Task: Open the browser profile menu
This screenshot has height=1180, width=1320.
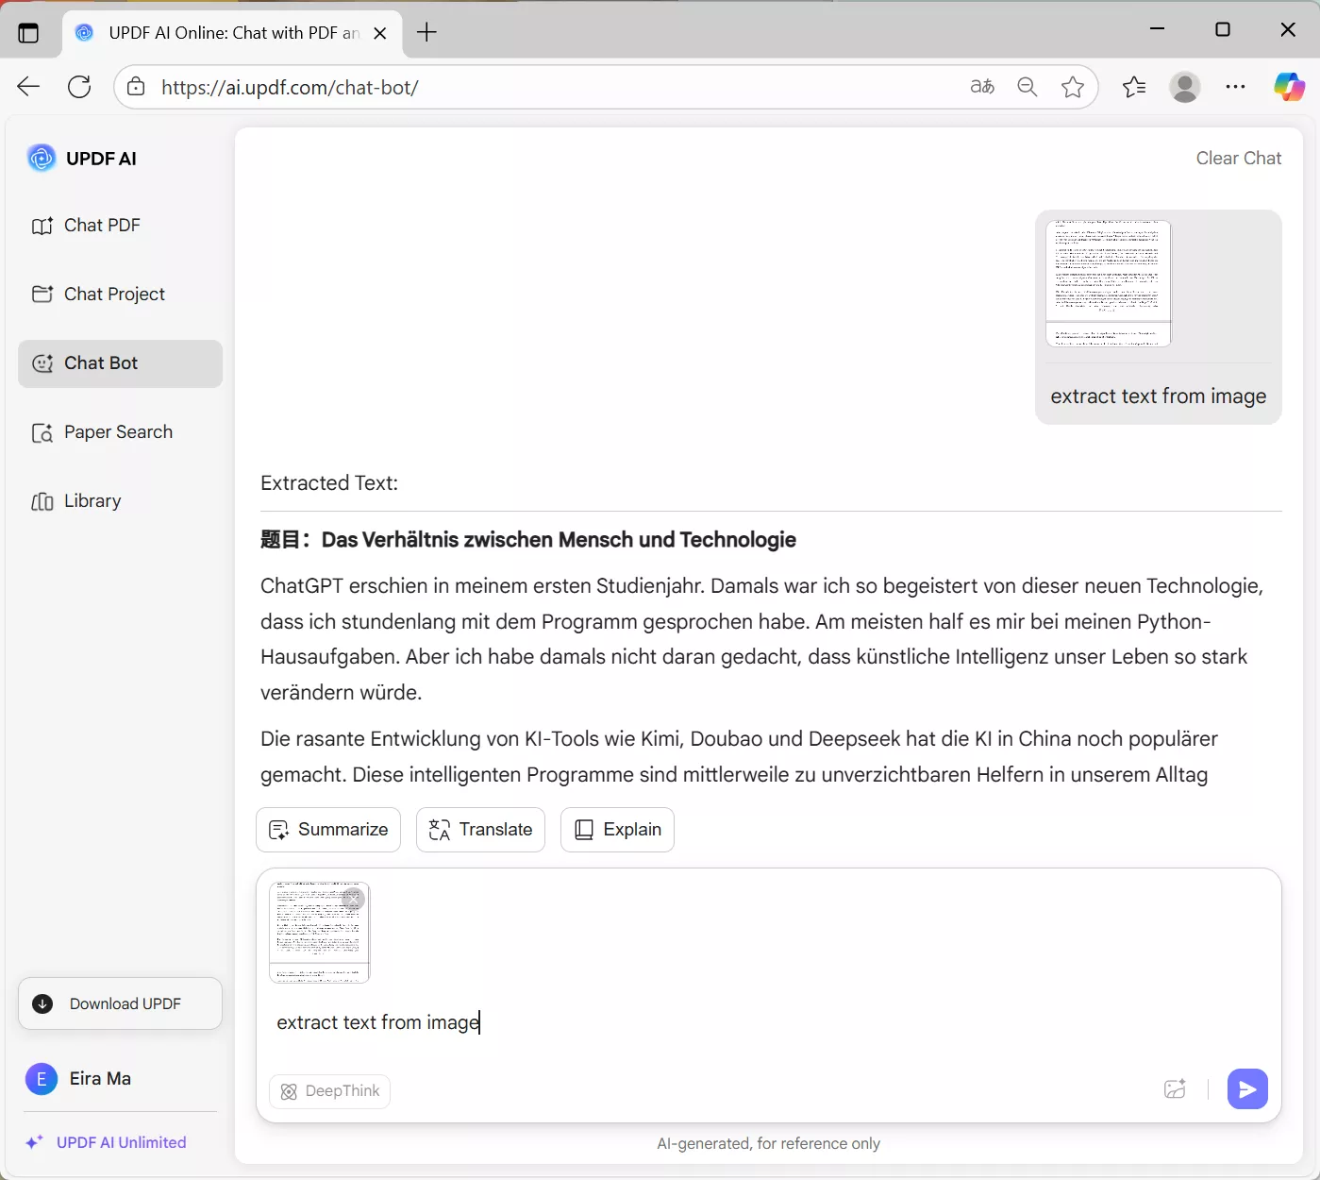Action: [x=1184, y=87]
